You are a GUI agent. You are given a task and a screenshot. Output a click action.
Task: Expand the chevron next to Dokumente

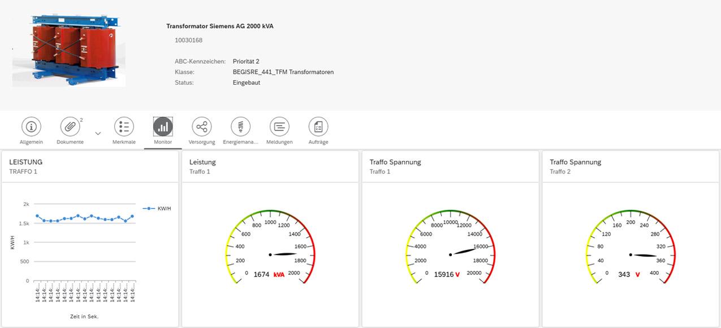[98, 133]
